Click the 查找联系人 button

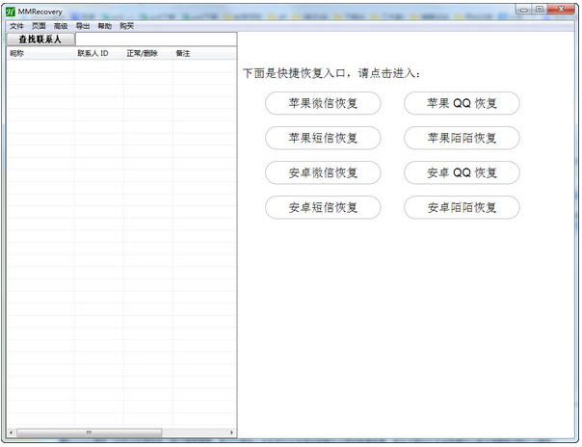coord(40,39)
